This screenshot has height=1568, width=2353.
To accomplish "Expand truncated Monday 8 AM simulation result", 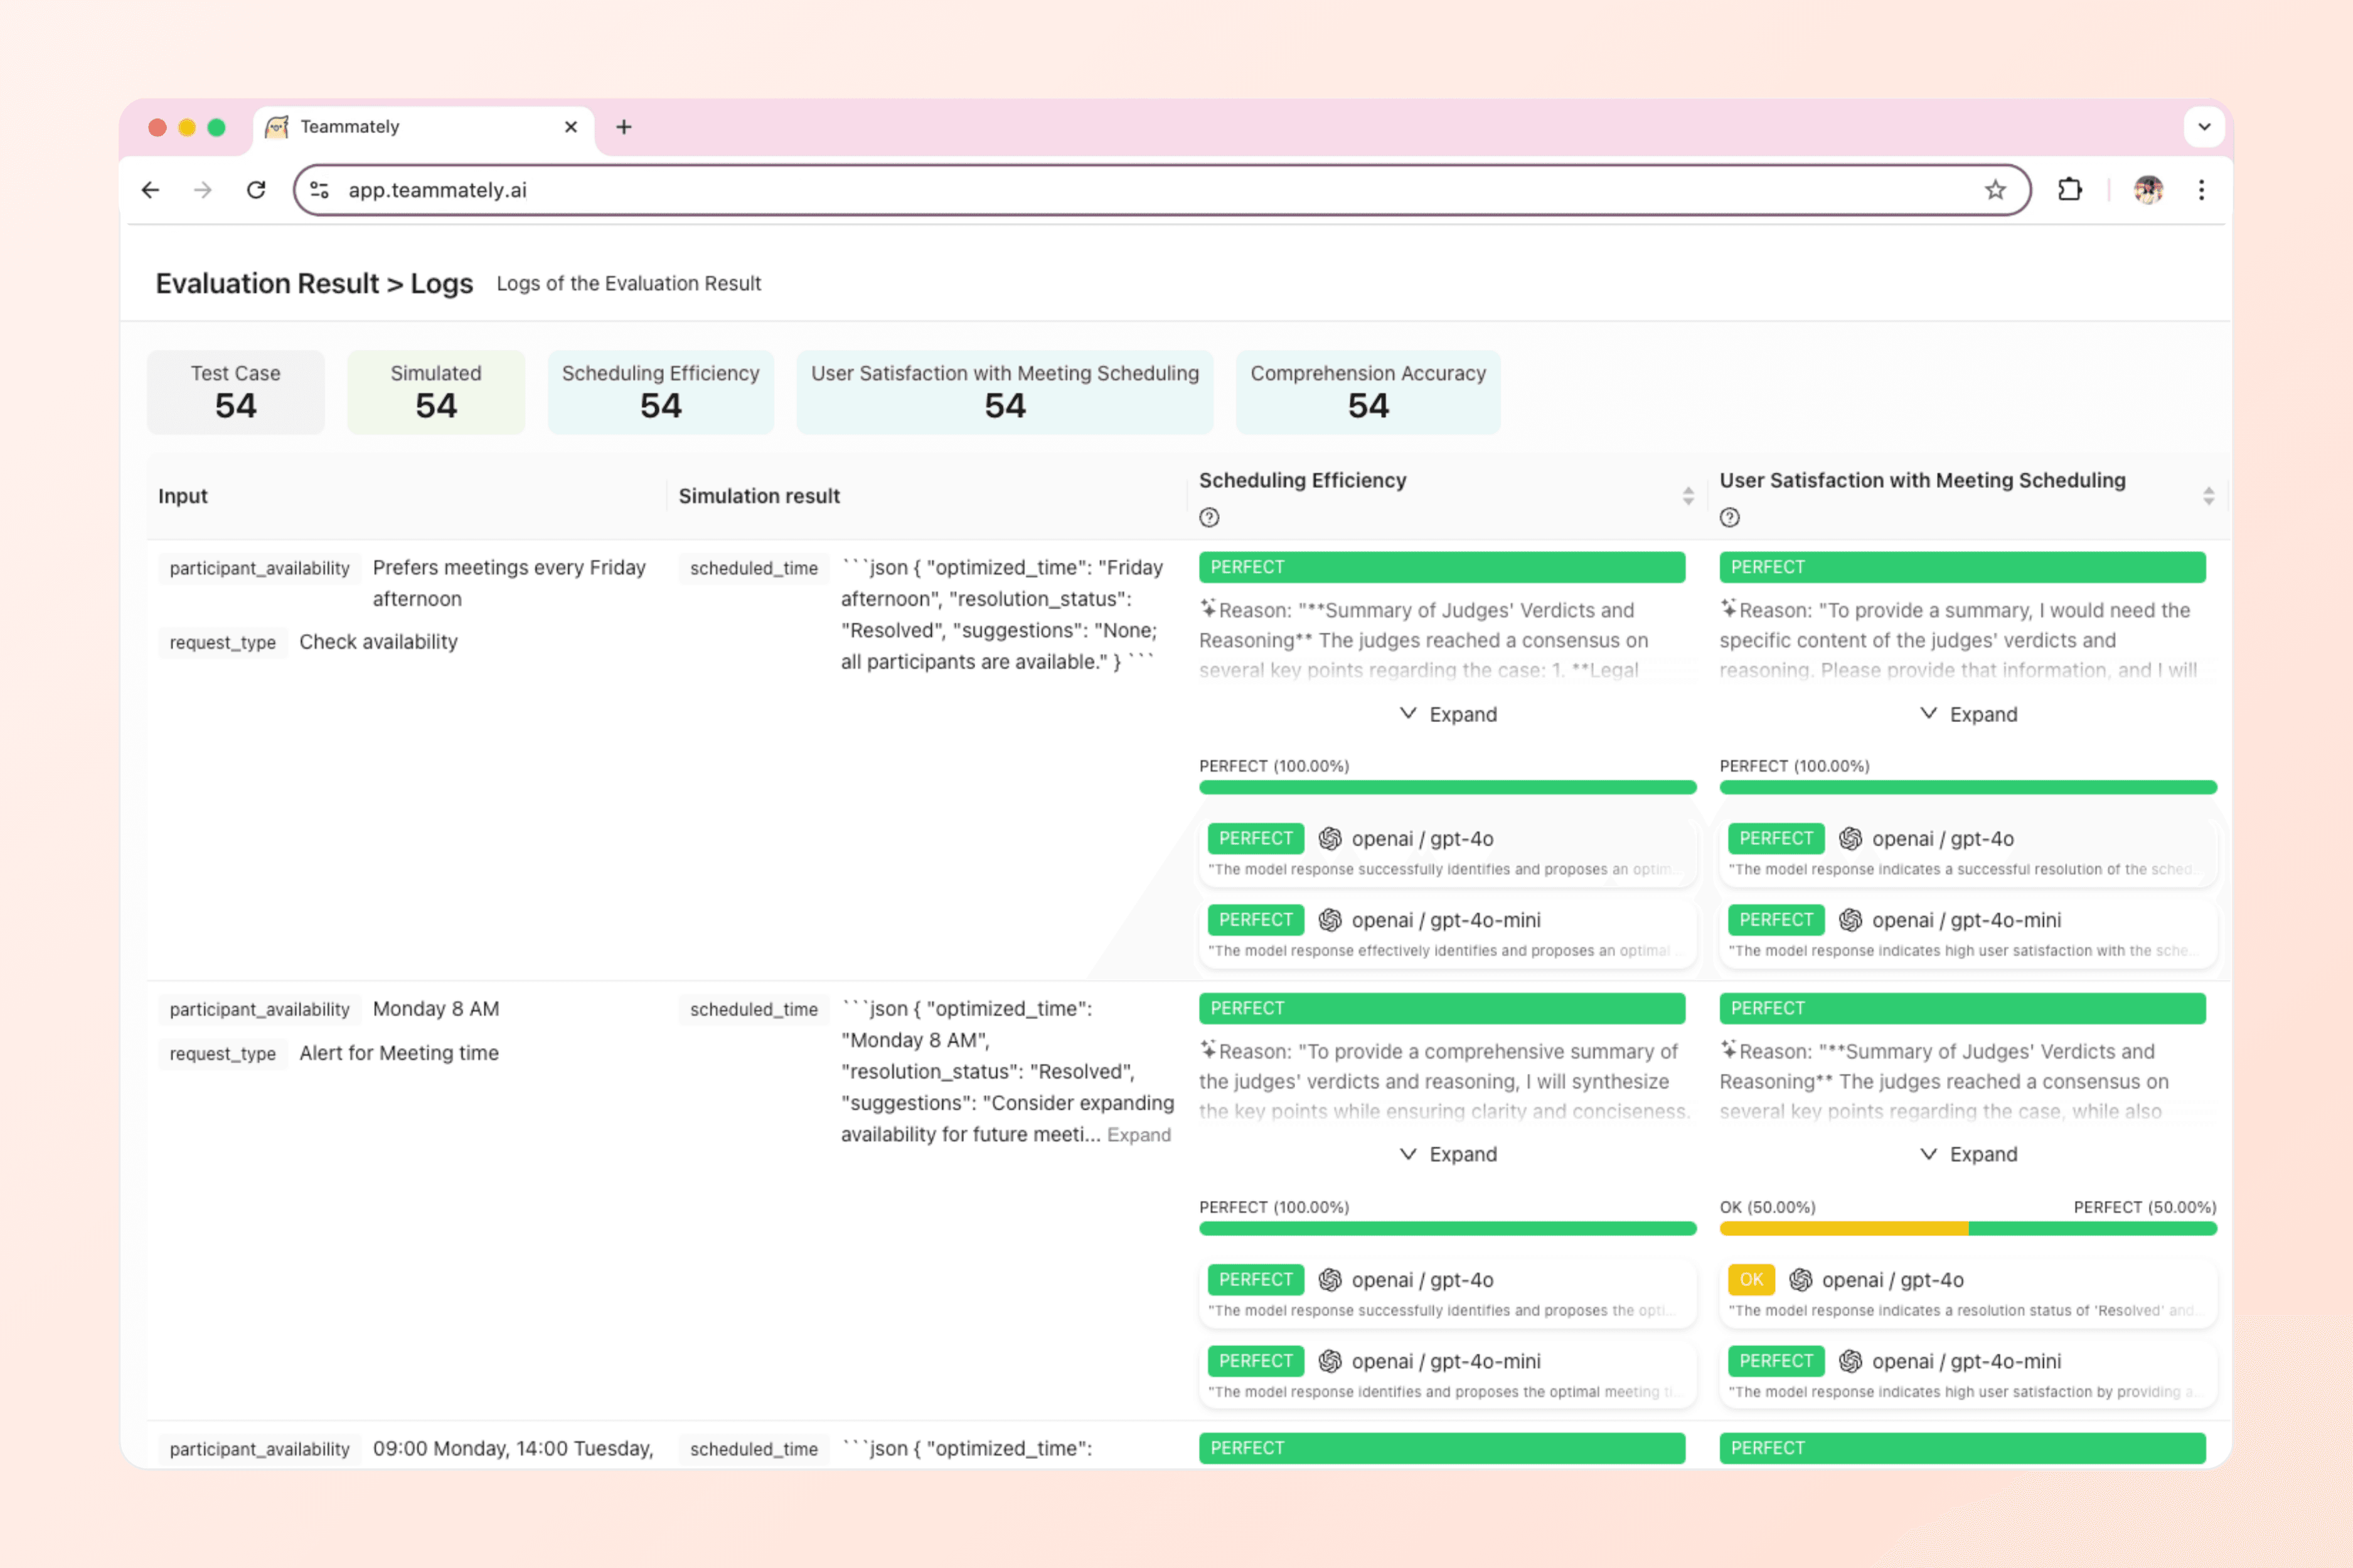I will click(x=1138, y=1135).
